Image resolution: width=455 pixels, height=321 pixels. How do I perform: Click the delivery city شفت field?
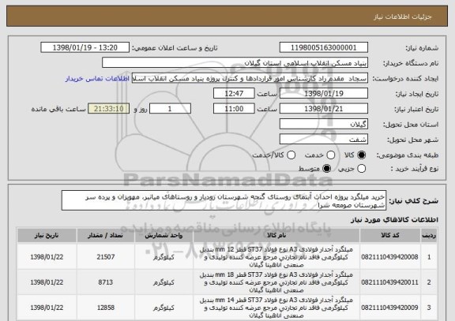click(x=324, y=140)
